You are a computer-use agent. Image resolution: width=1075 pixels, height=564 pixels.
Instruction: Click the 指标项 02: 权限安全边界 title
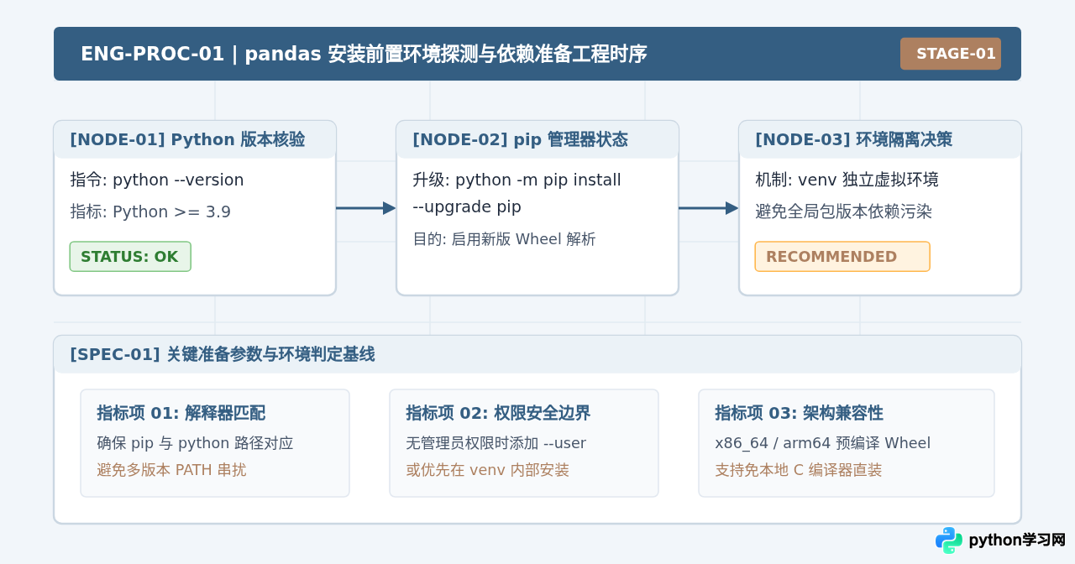[x=498, y=413]
